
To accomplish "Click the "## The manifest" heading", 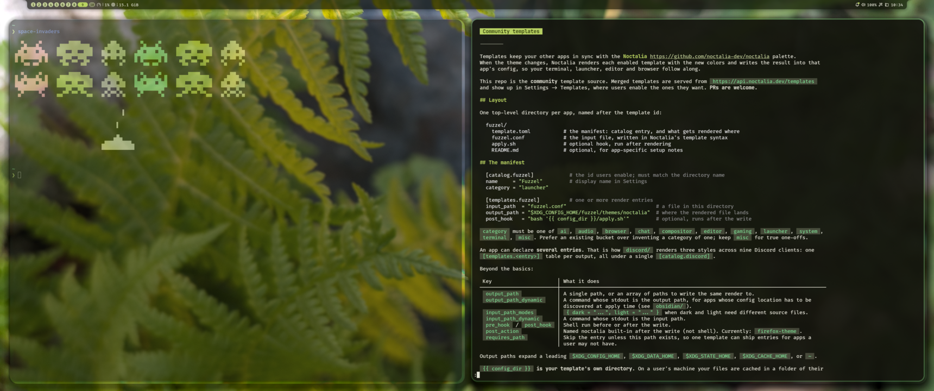I will [502, 163].
